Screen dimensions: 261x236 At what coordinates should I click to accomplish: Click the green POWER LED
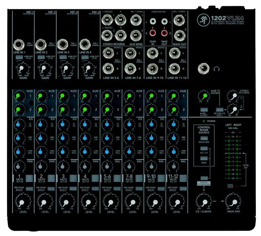[204, 121]
